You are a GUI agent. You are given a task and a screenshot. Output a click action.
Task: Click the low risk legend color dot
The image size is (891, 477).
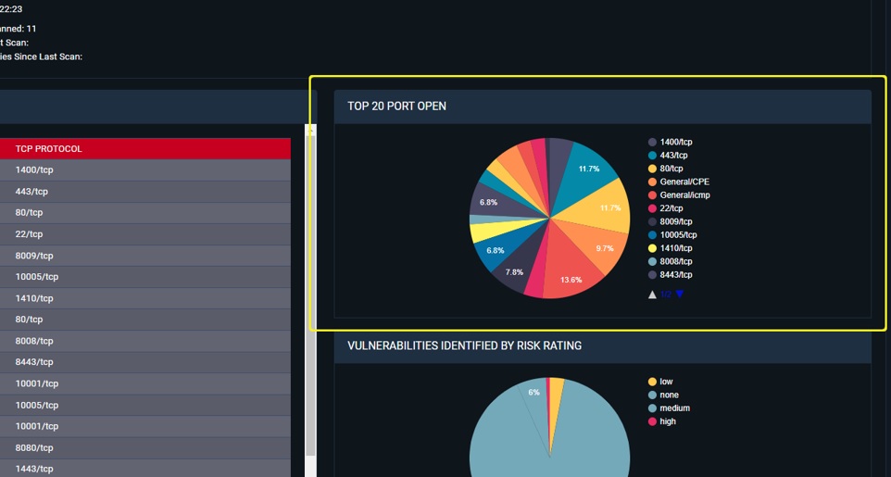pyautogui.click(x=652, y=382)
